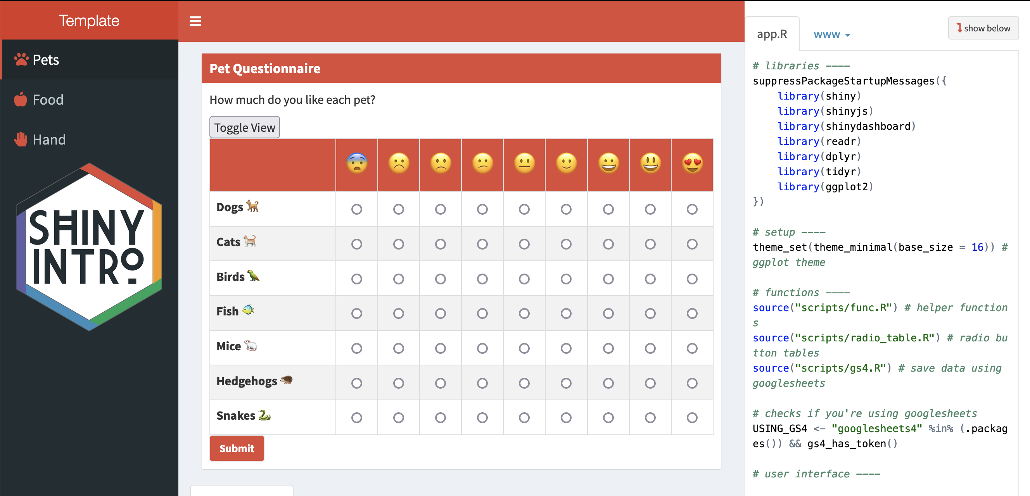Viewport: 1030px width, 496px height.
Task: Click the show below button
Action: click(x=983, y=28)
